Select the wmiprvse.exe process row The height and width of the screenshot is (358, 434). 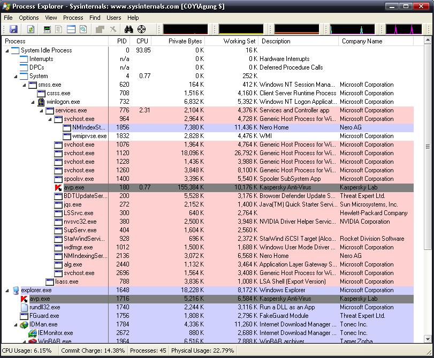pyautogui.click(x=208, y=136)
